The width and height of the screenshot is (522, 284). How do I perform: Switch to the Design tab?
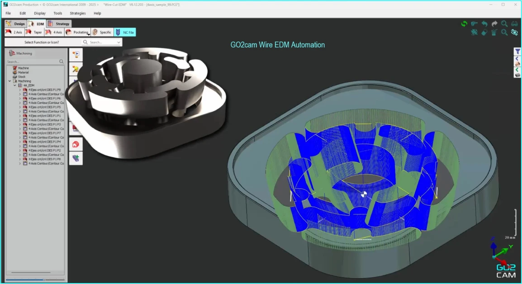[x=15, y=24]
